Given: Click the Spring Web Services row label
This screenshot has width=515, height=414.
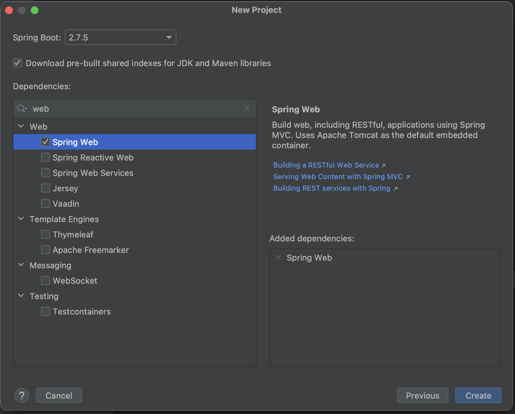Looking at the screenshot, I should tap(93, 173).
